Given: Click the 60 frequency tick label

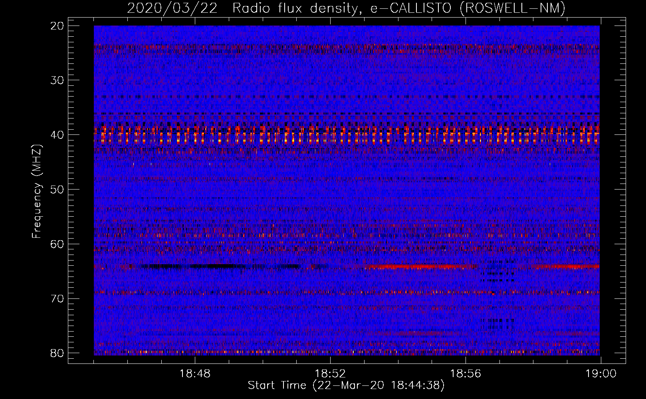Looking at the screenshot, I should [57, 244].
